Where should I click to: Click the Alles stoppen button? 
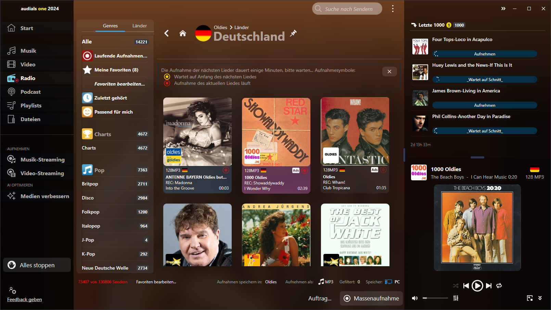tap(37, 265)
